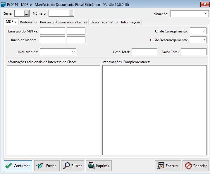Open the UF de Carregamento dropdown
The width and height of the screenshot is (210, 174).
[x=204, y=31]
